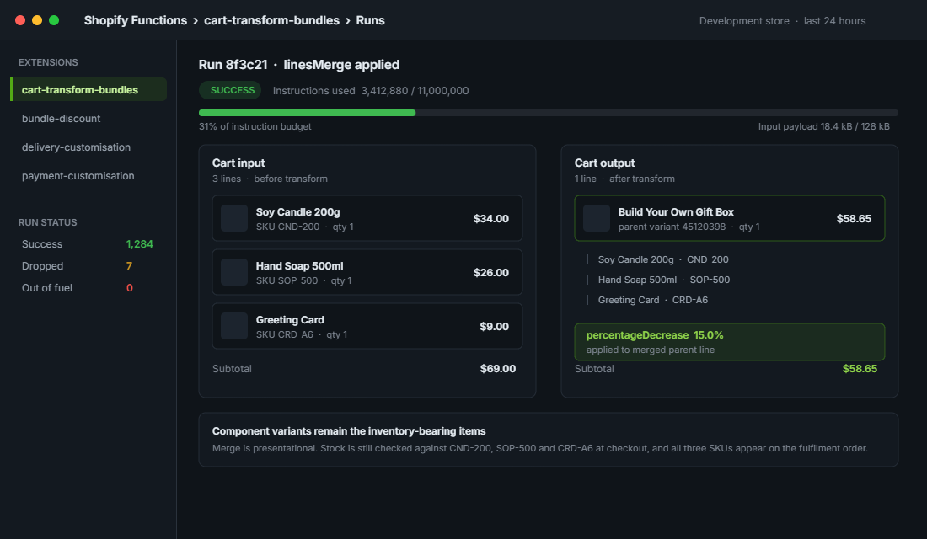Select the Cart output subtotal $58.65

click(860, 369)
